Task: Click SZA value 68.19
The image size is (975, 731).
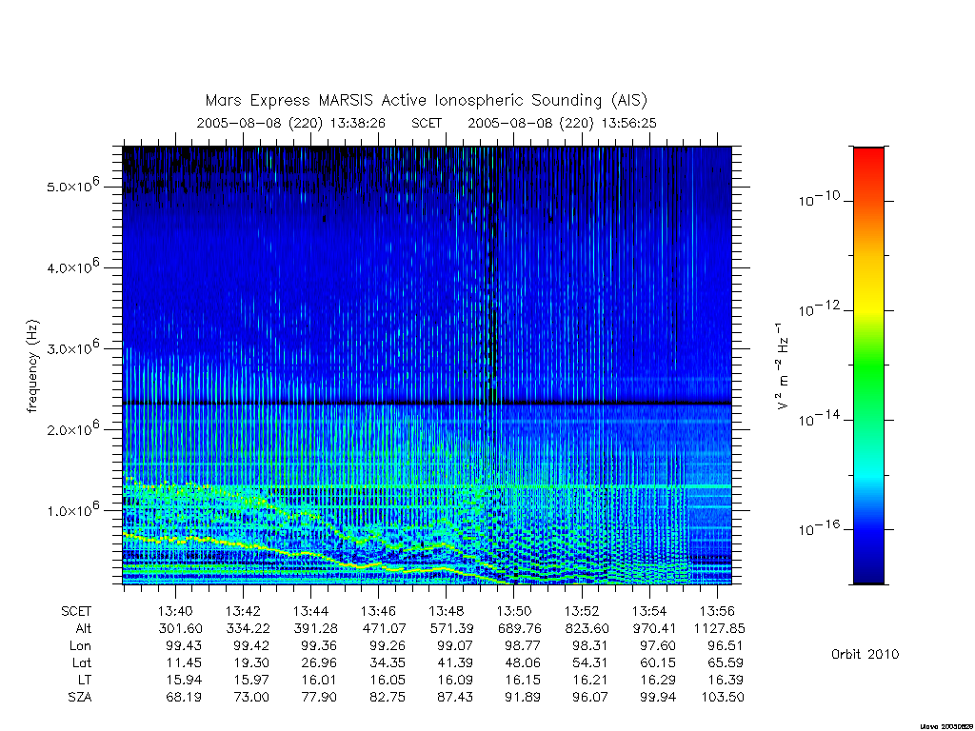Action: pos(184,698)
